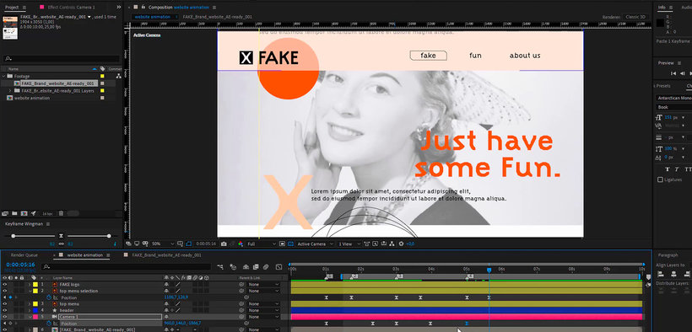Open the graph editor icon in timeline
Image resolution: width=692 pixels, height=332 pixels.
coord(279,267)
